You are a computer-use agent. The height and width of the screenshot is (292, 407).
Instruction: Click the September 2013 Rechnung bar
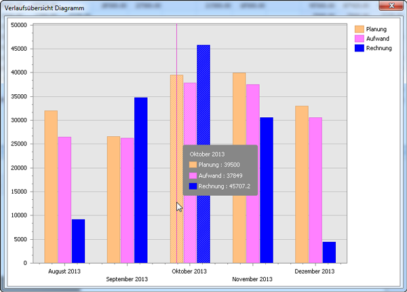pos(141,180)
